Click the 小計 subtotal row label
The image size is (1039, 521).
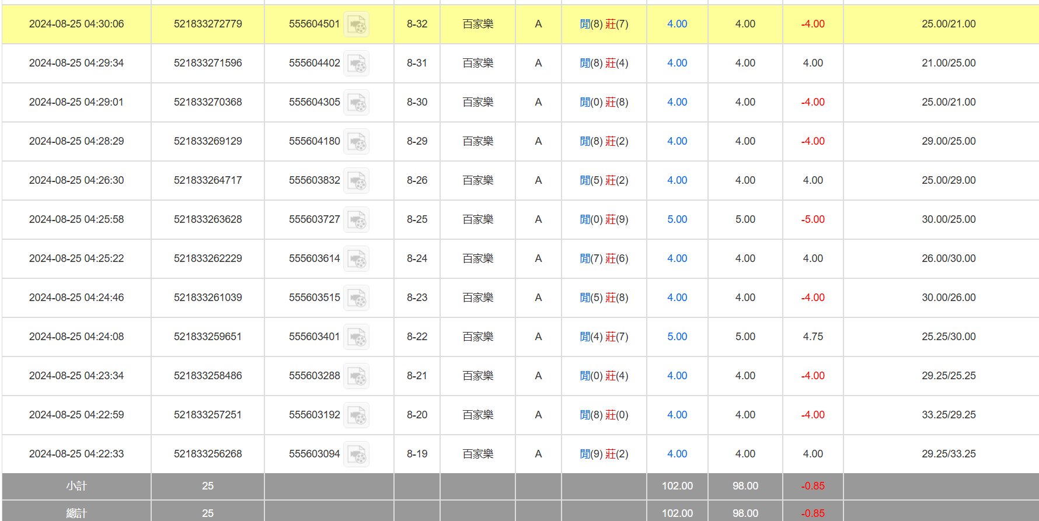point(76,486)
